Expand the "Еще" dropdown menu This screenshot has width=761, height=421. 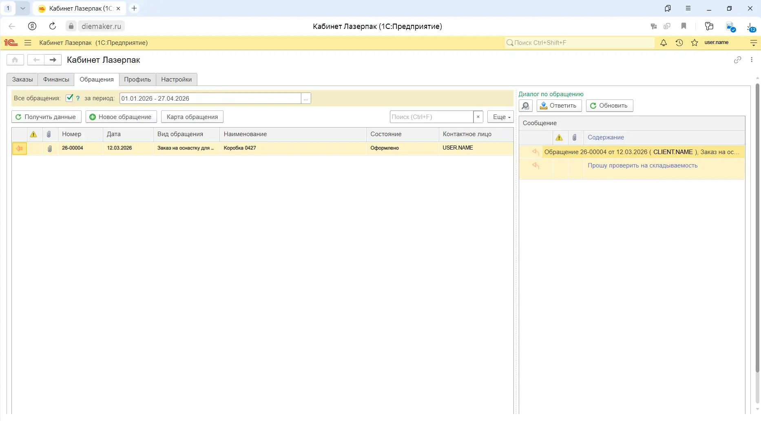click(501, 117)
